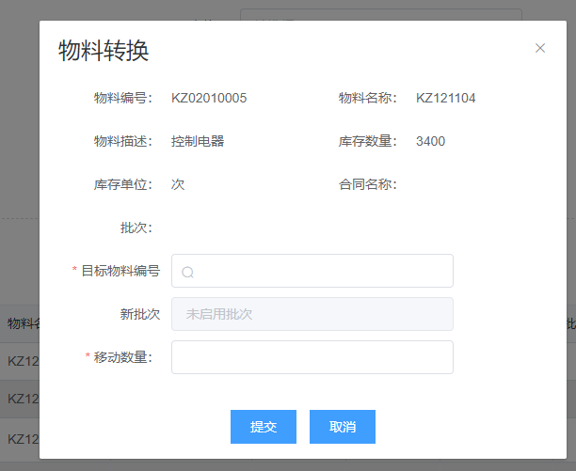Viewport: 576px width, 471px height.
Task: Click the stock unit value 次
Action: (x=178, y=184)
